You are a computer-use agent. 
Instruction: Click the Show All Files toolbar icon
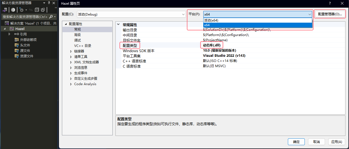(x=43, y=10)
